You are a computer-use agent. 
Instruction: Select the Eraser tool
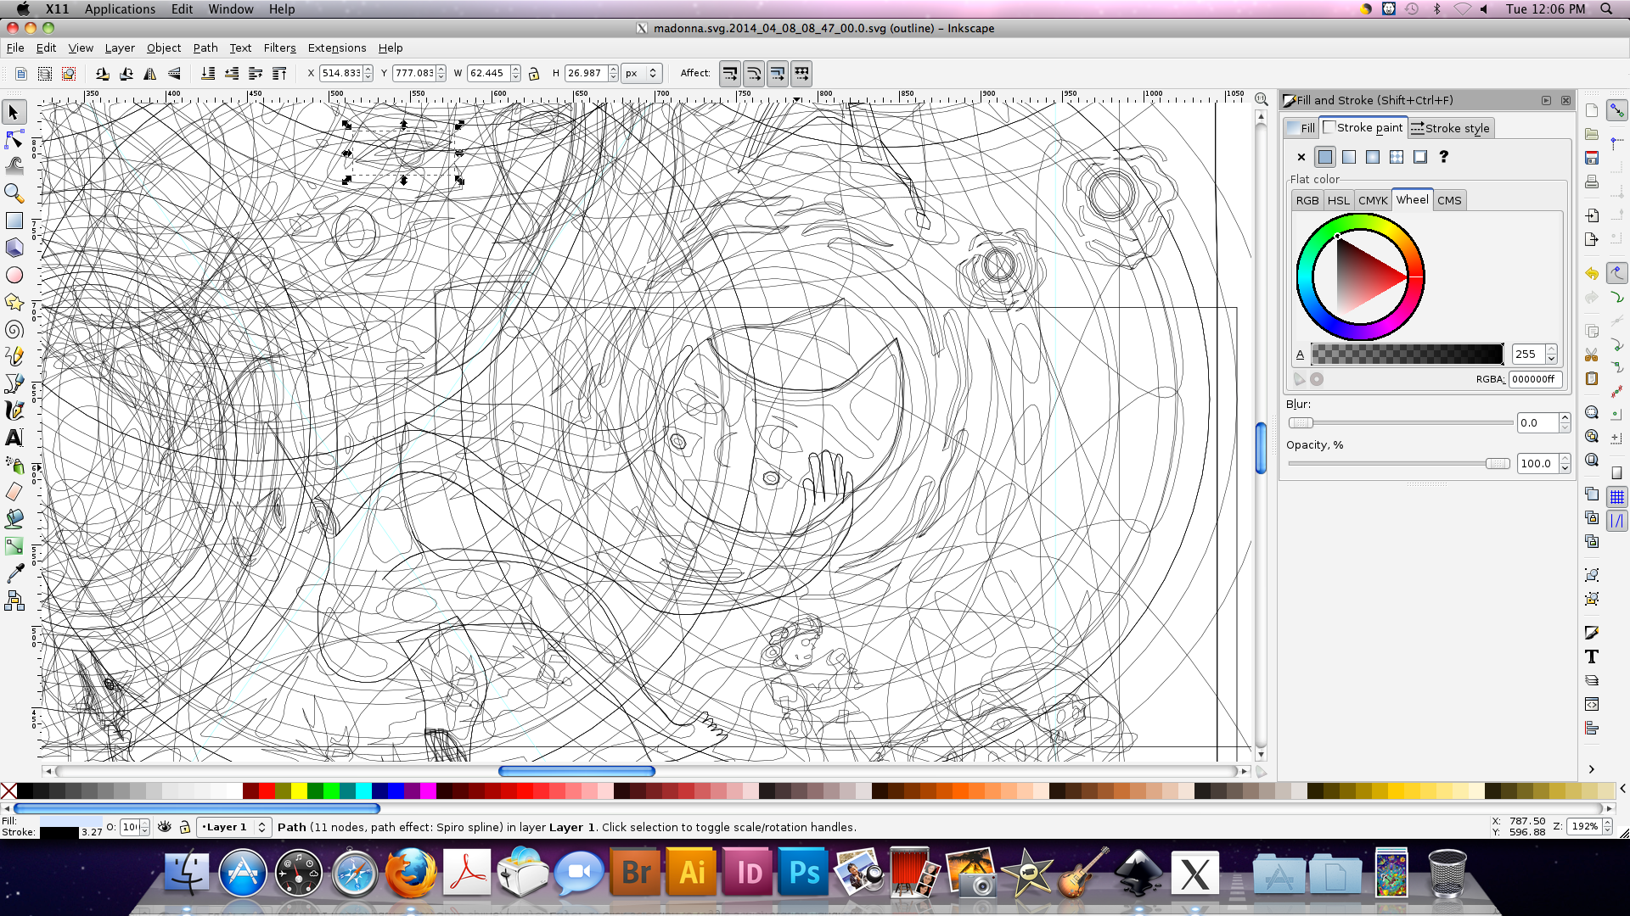(x=14, y=492)
